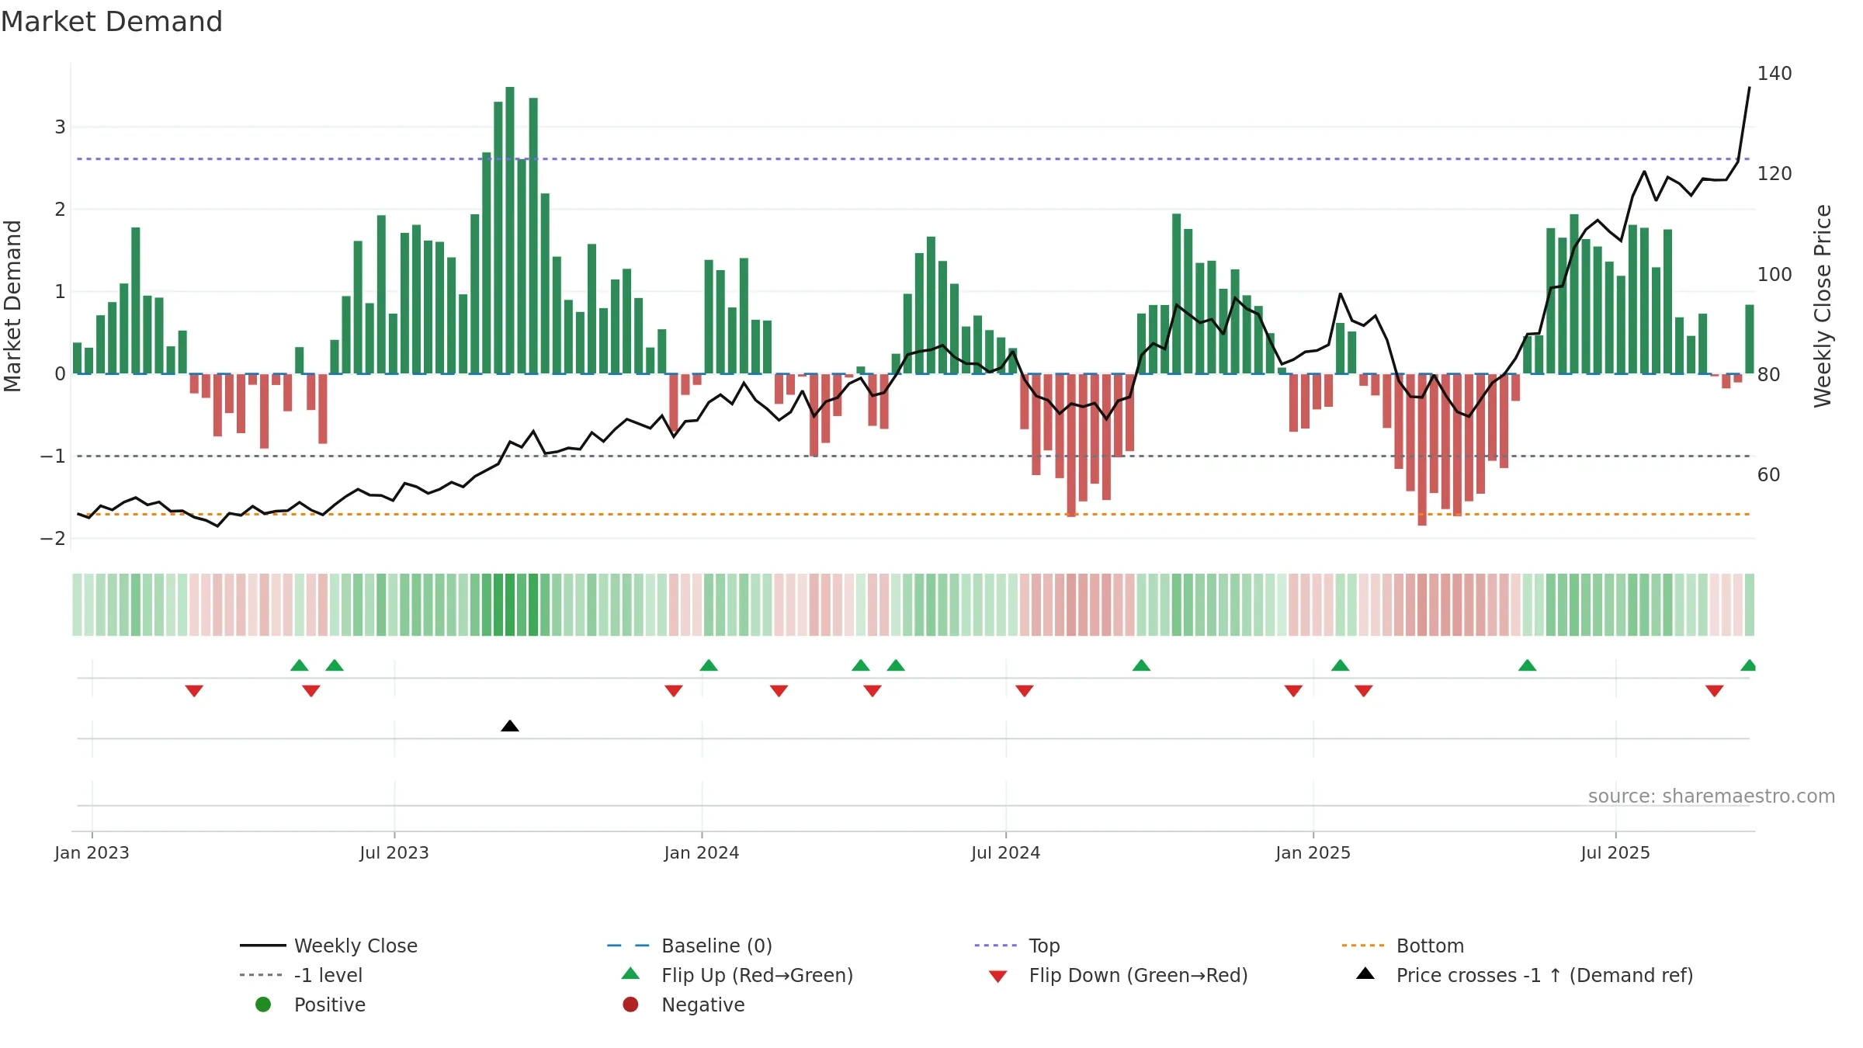Click the last green flip-up triangle at chart end
This screenshot has width=1863, height=1048.
coord(1748,665)
